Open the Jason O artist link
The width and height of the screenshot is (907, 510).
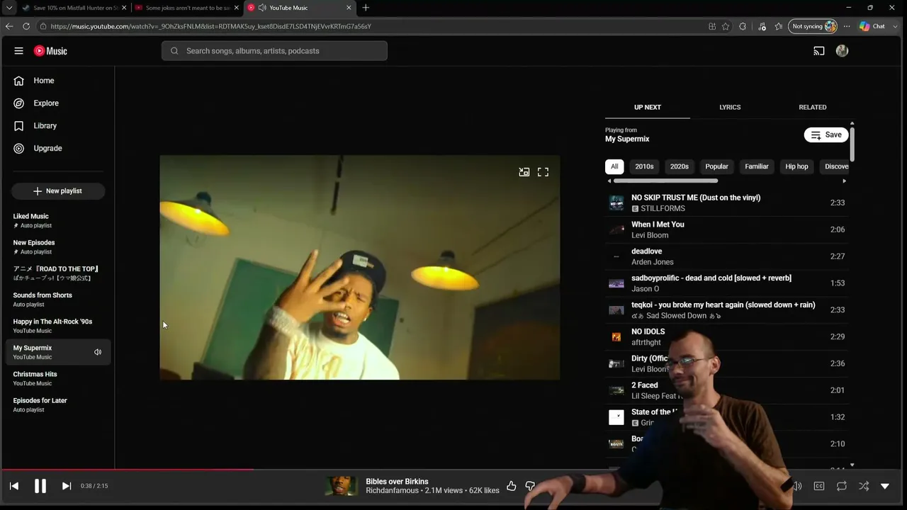coord(645,289)
